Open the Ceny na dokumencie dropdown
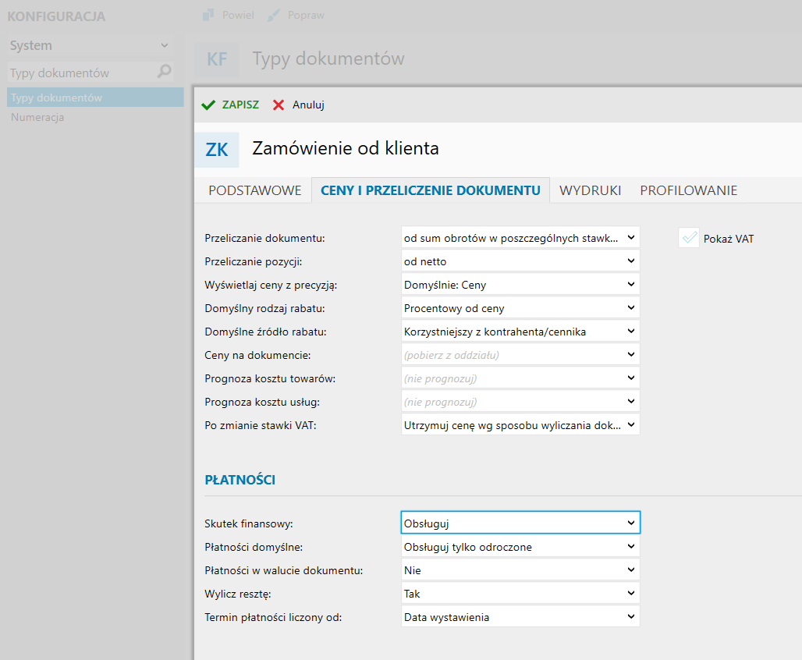Image resolution: width=802 pixels, height=660 pixels. click(x=520, y=355)
